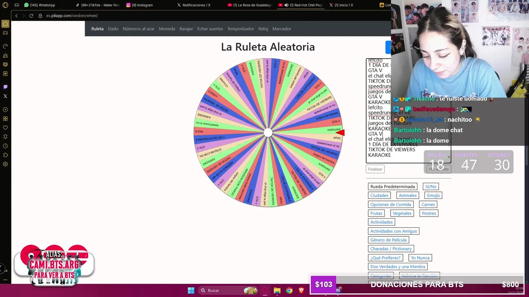Open Google Chrome from the taskbar

coord(289,290)
